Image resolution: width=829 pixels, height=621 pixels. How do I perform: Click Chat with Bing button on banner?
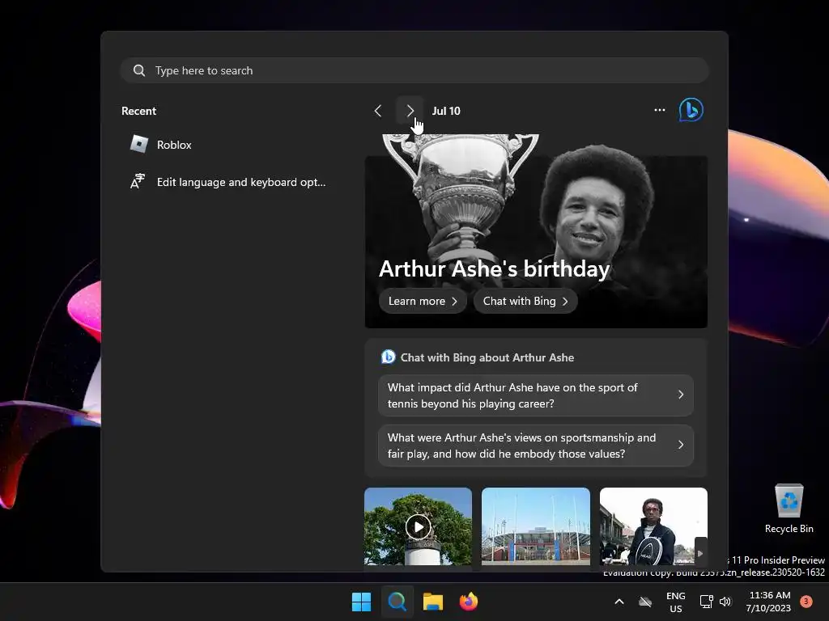point(525,301)
